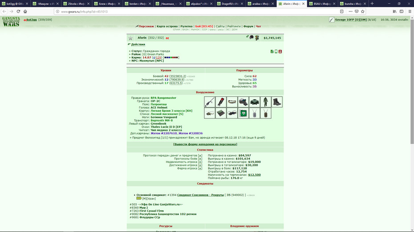
Task: Switch to the DragerRU browser tab
Action: [230, 4]
